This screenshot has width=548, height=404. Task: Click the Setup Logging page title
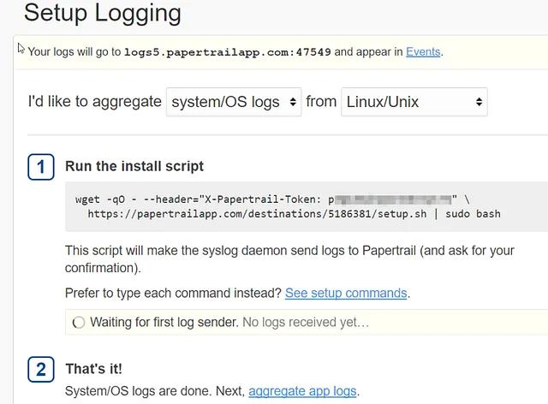tap(103, 14)
